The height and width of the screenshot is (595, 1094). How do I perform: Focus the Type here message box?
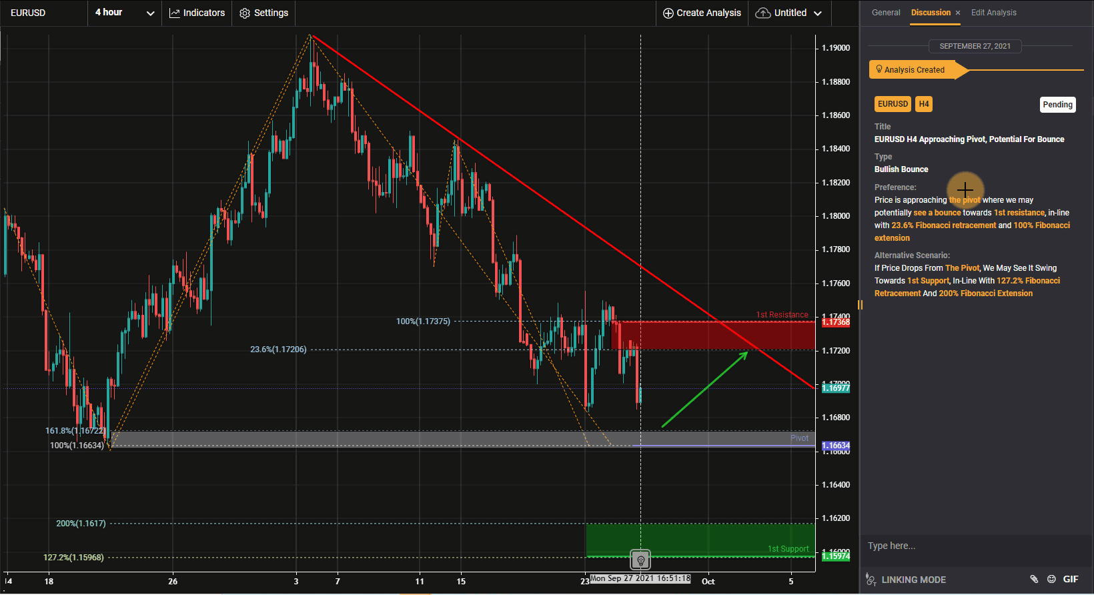click(x=977, y=546)
